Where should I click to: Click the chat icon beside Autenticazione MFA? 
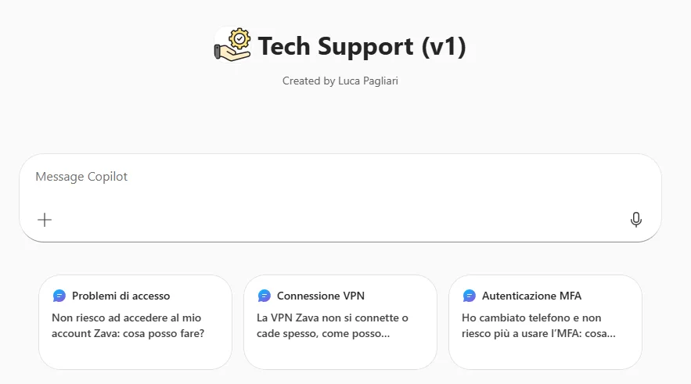tap(470, 296)
